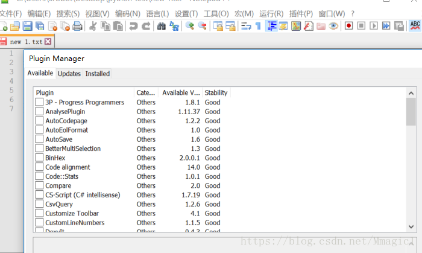Toggle the monitoring eye toolbar icon
422x253 pixels.
click(x=333, y=26)
